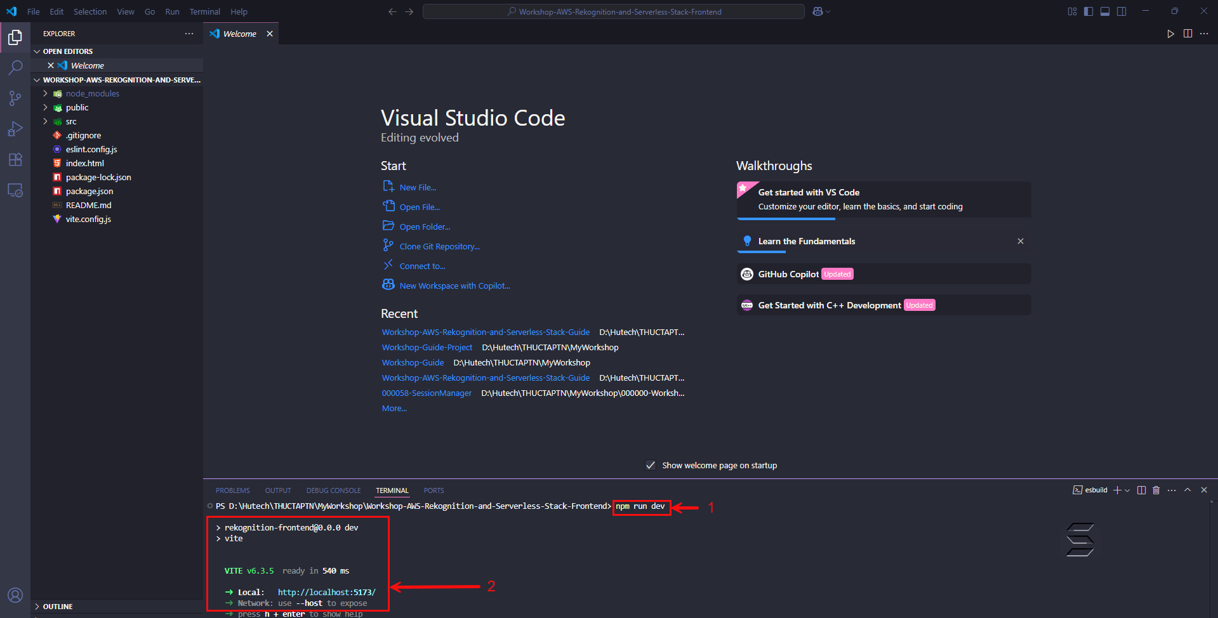Open README.md in explorer
Screen dimensions: 1218x618
coord(88,205)
